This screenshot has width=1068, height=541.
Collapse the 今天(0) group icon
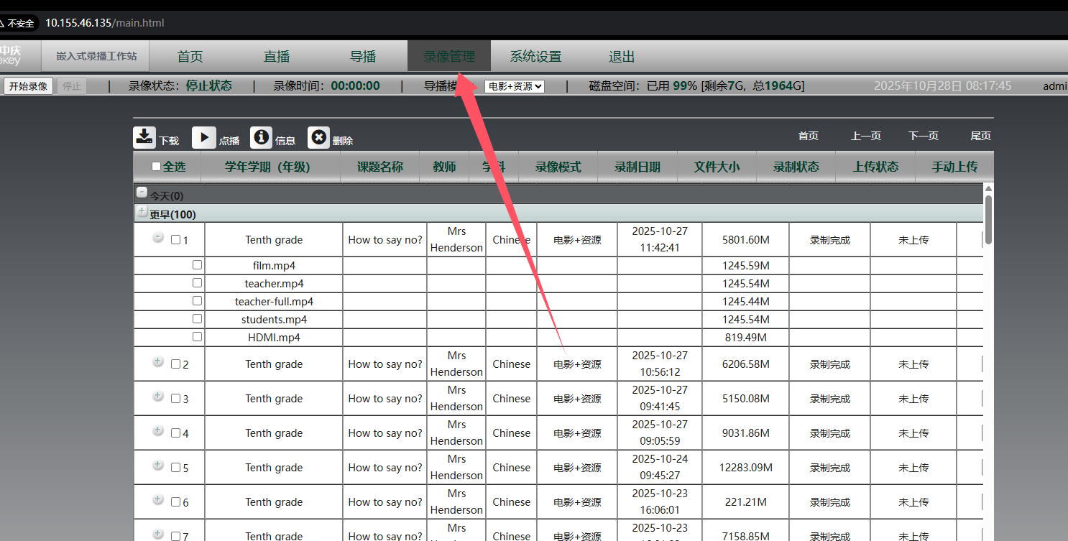[142, 193]
